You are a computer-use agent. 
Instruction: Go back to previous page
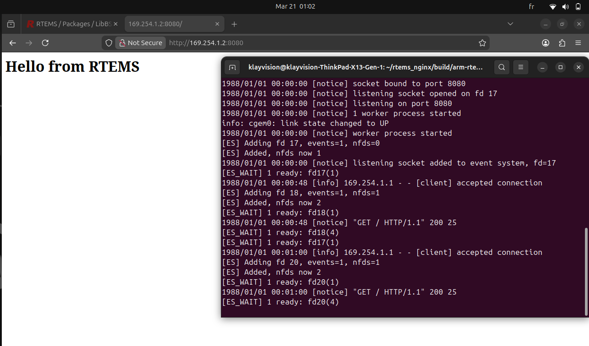13,43
